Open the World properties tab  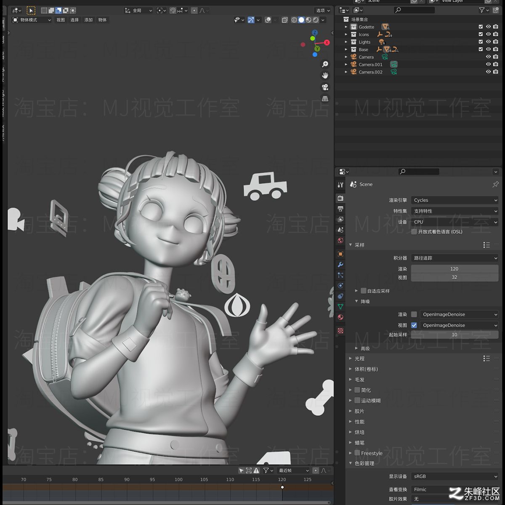[340, 241]
